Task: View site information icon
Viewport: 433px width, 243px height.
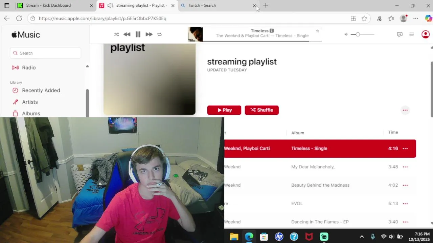Action: click(32, 19)
